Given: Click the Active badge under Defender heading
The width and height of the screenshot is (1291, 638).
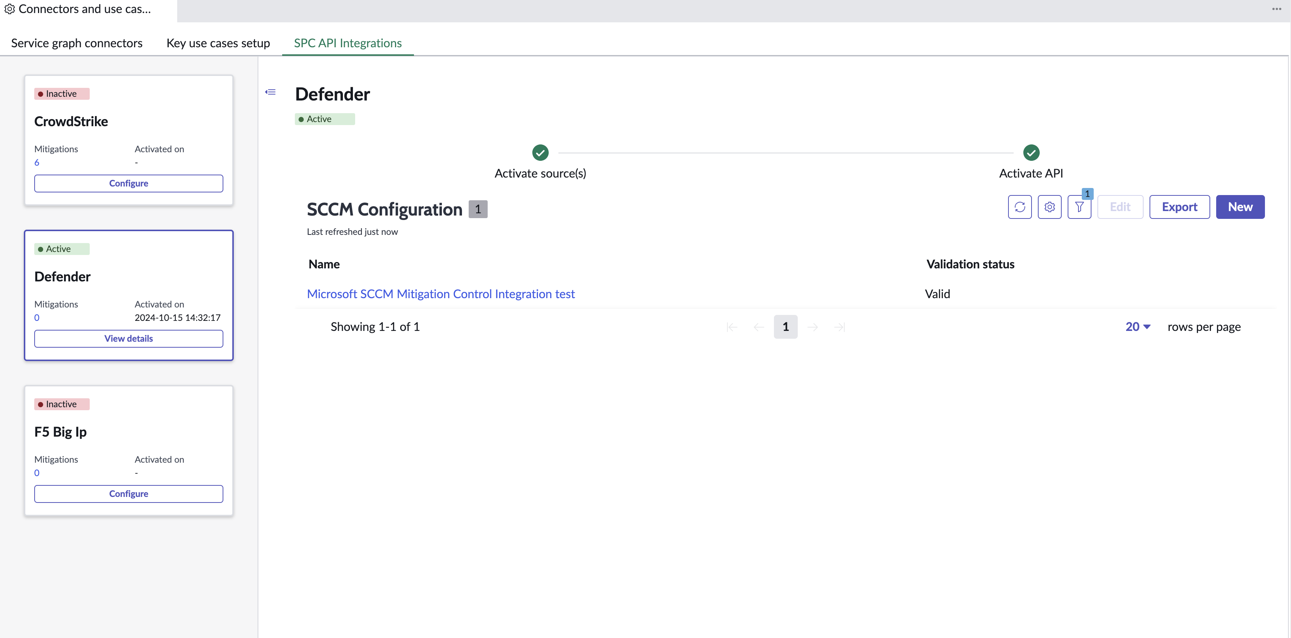Looking at the screenshot, I should click(325, 119).
